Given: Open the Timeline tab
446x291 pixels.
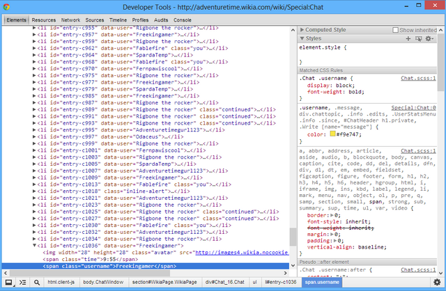Looking at the screenshot, I should 118,20.
